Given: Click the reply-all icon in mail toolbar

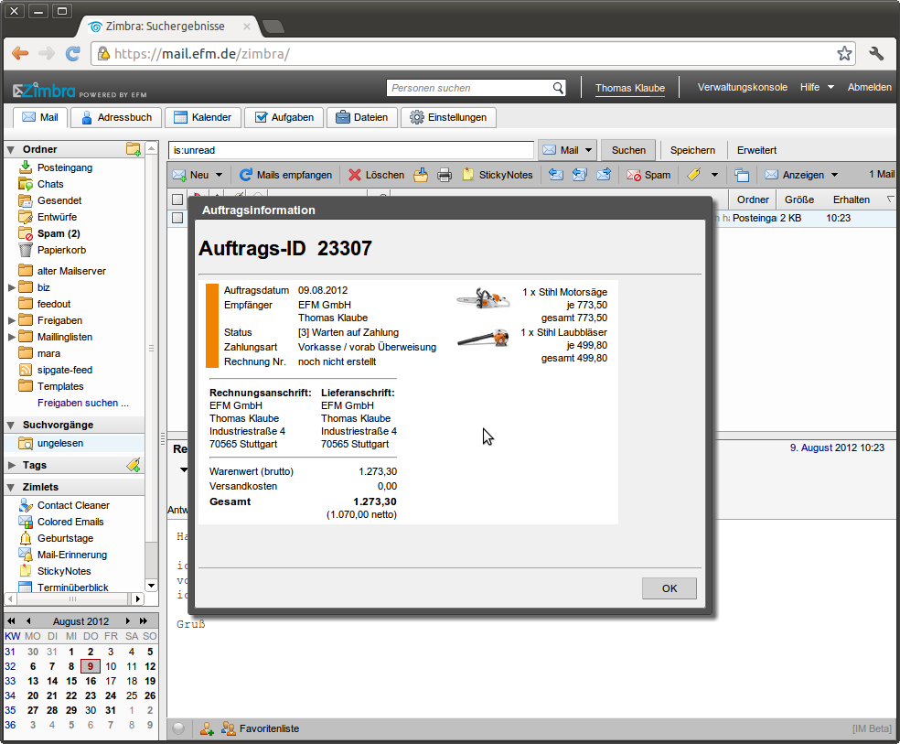Looking at the screenshot, I should click(580, 175).
